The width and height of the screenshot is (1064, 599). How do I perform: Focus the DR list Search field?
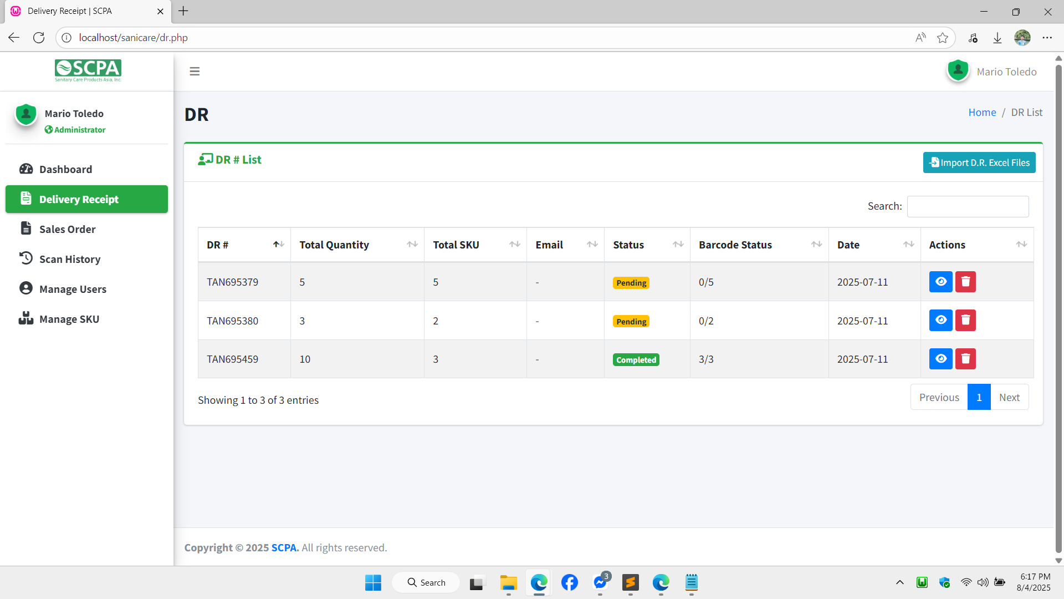click(x=968, y=206)
